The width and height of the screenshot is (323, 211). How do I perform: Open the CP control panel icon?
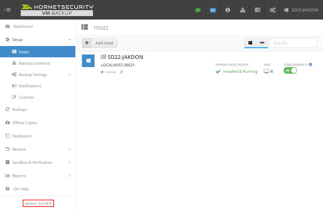213,10
